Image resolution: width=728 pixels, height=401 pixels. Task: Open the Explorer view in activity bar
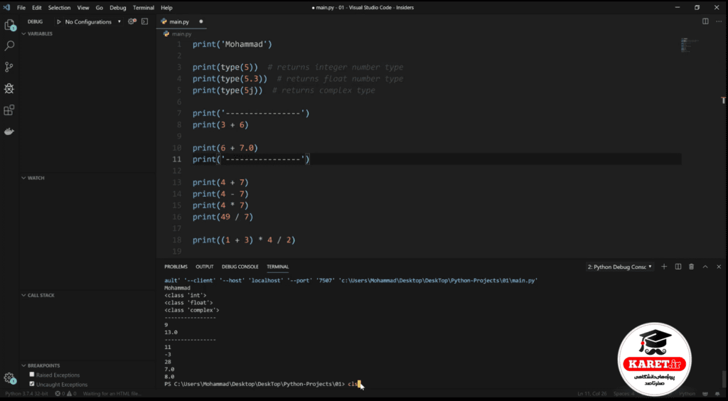pos(9,25)
